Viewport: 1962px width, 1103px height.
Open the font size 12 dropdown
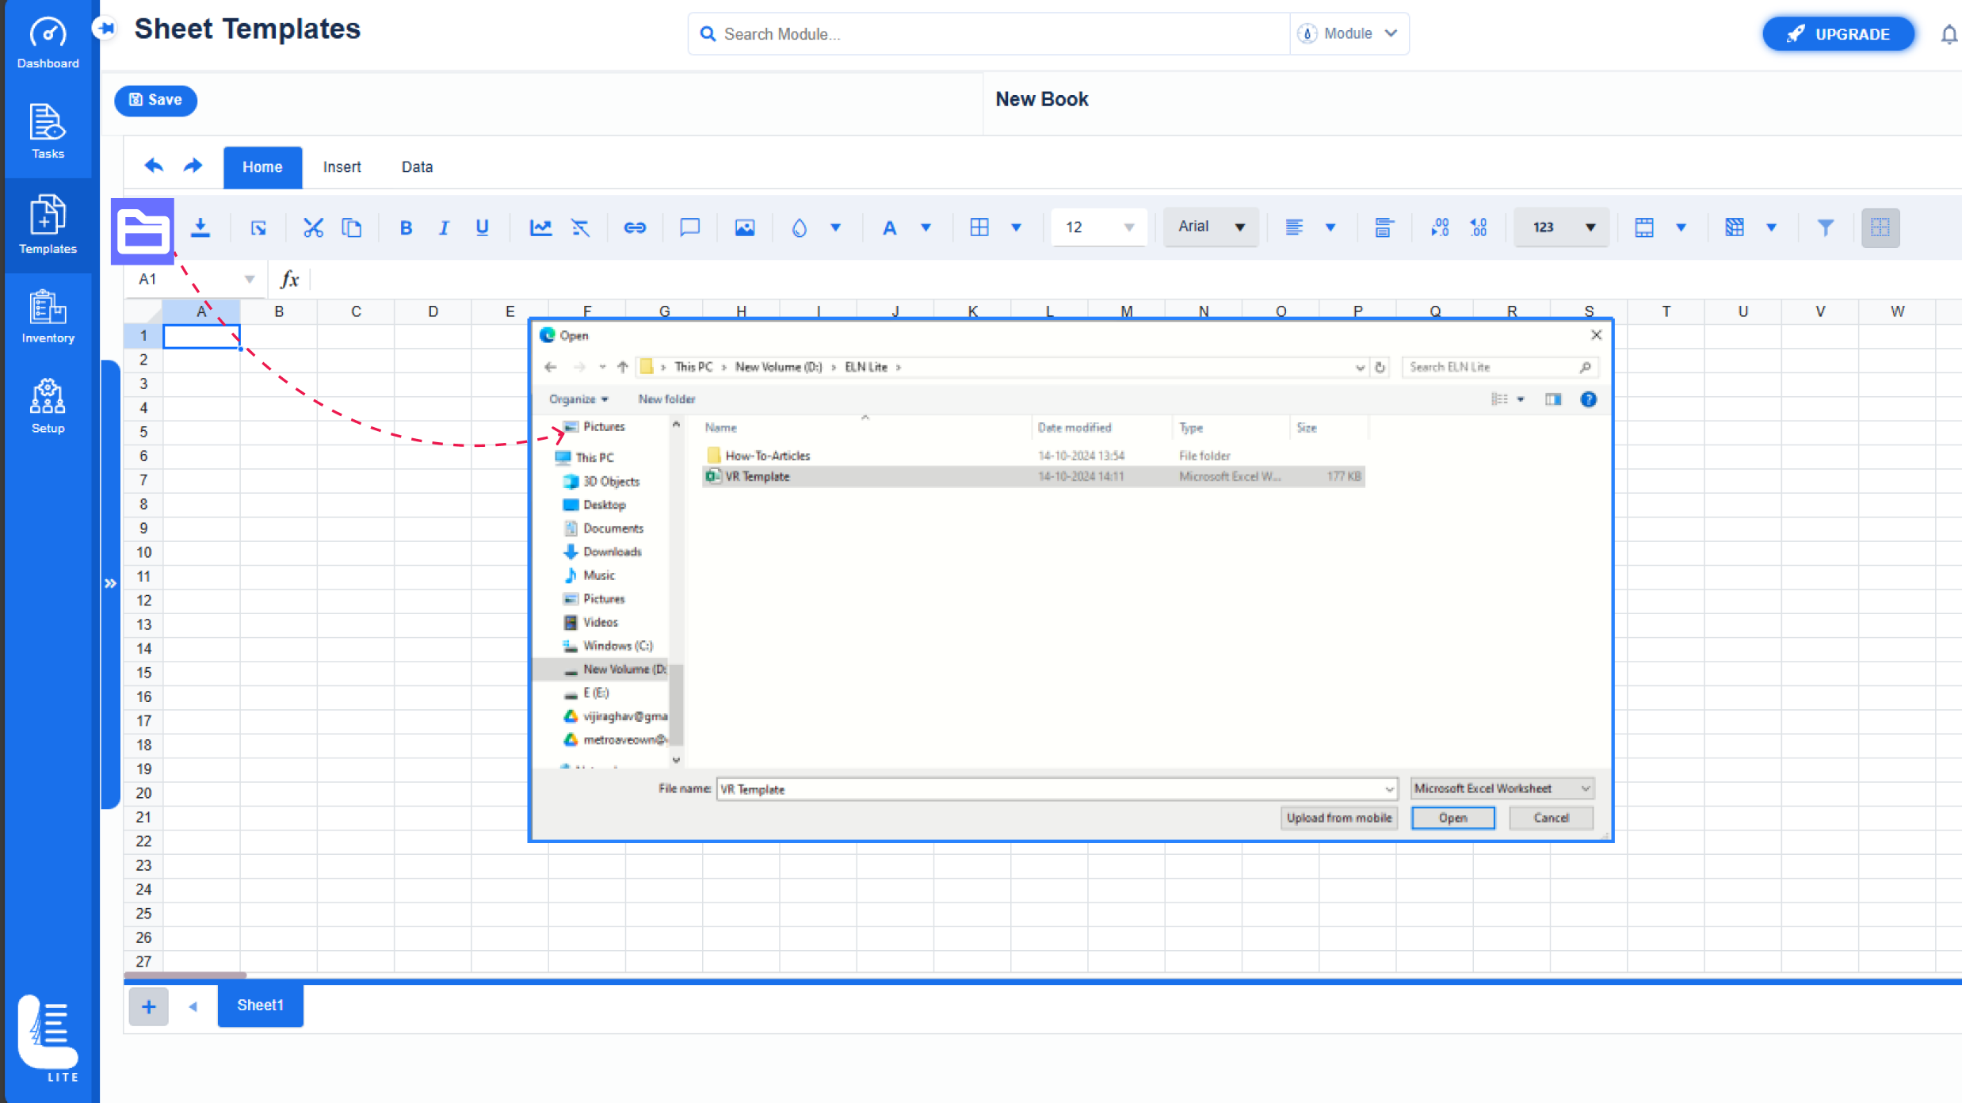[x=1098, y=227]
